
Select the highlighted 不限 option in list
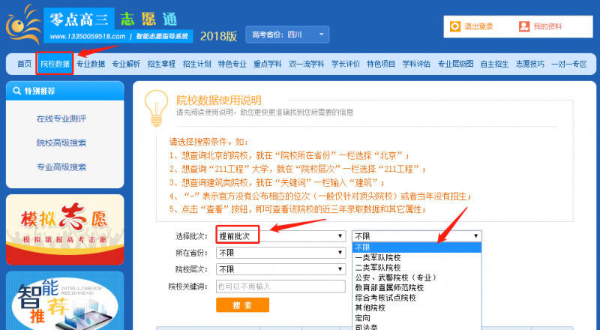click(x=417, y=247)
